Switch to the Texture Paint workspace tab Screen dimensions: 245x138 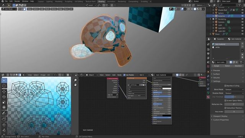click(x=90, y=2)
